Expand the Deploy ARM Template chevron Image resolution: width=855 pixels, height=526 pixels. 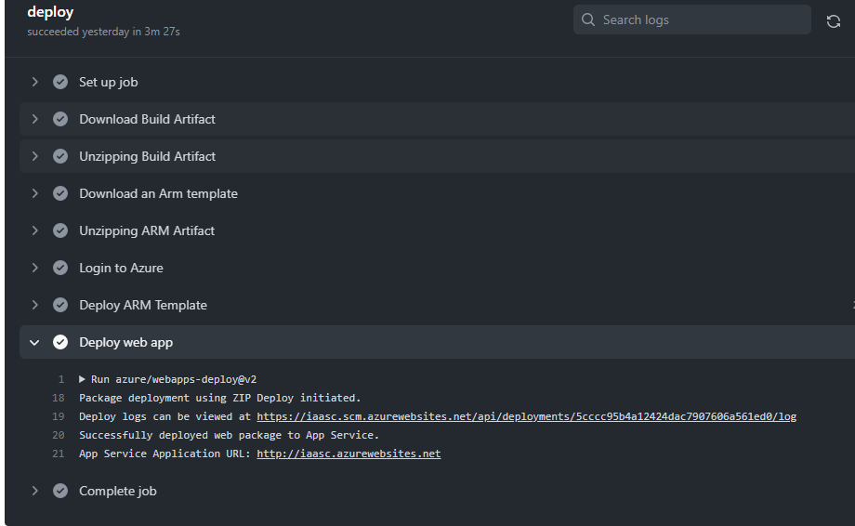(35, 305)
